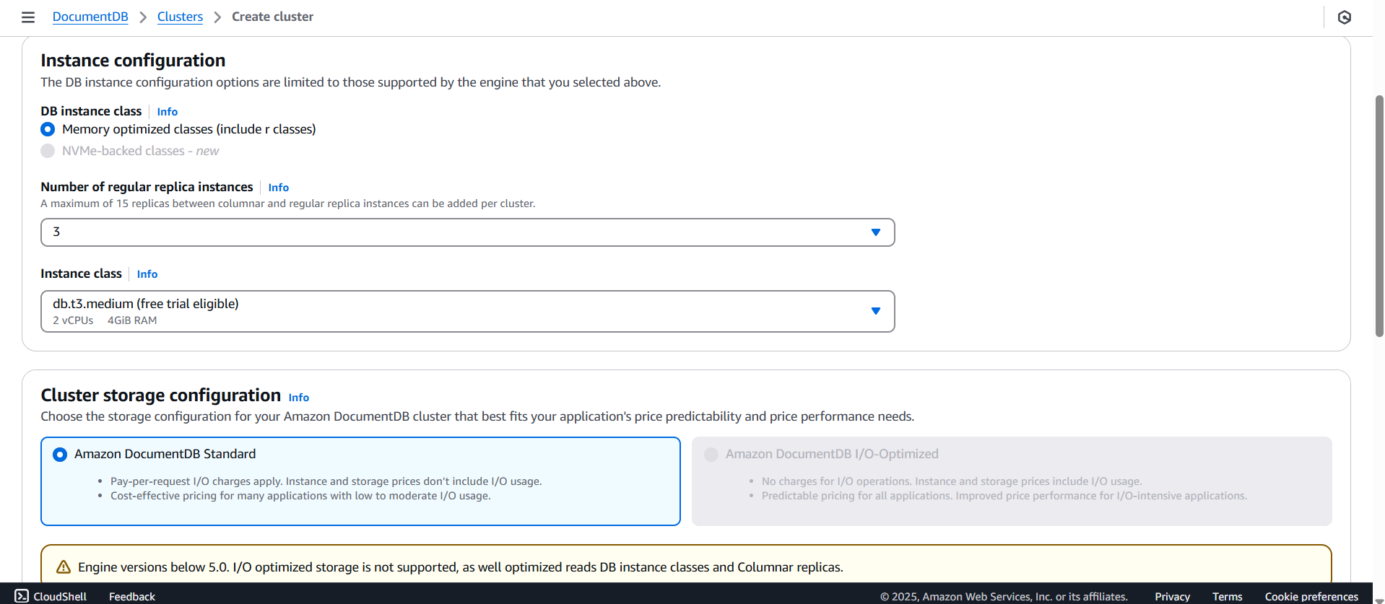
Task: Click the copyright 2025 Amazon Web Services text
Action: (1004, 596)
